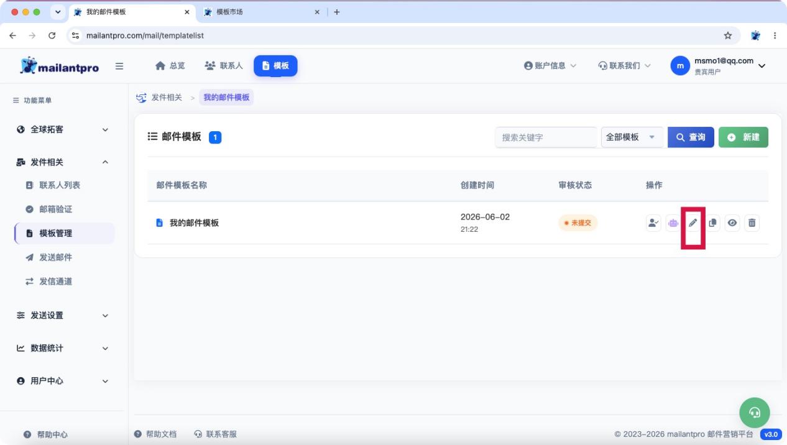
Task: Click the creation date 2026-06-02
Action: click(x=485, y=217)
